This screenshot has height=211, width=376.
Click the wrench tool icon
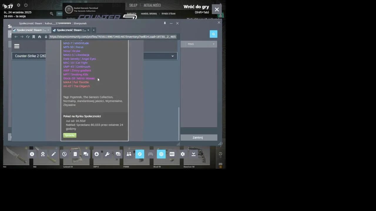click(107, 154)
